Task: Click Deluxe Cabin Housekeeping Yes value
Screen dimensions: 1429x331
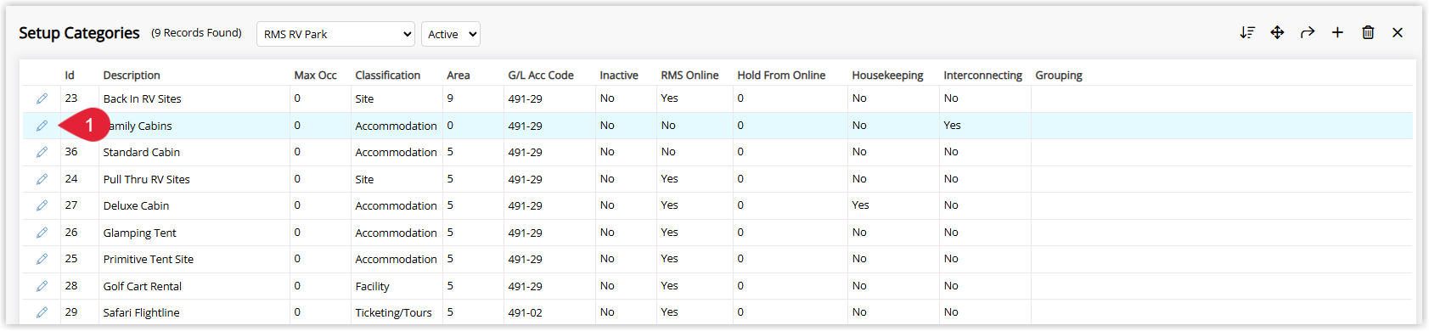Action: (860, 205)
